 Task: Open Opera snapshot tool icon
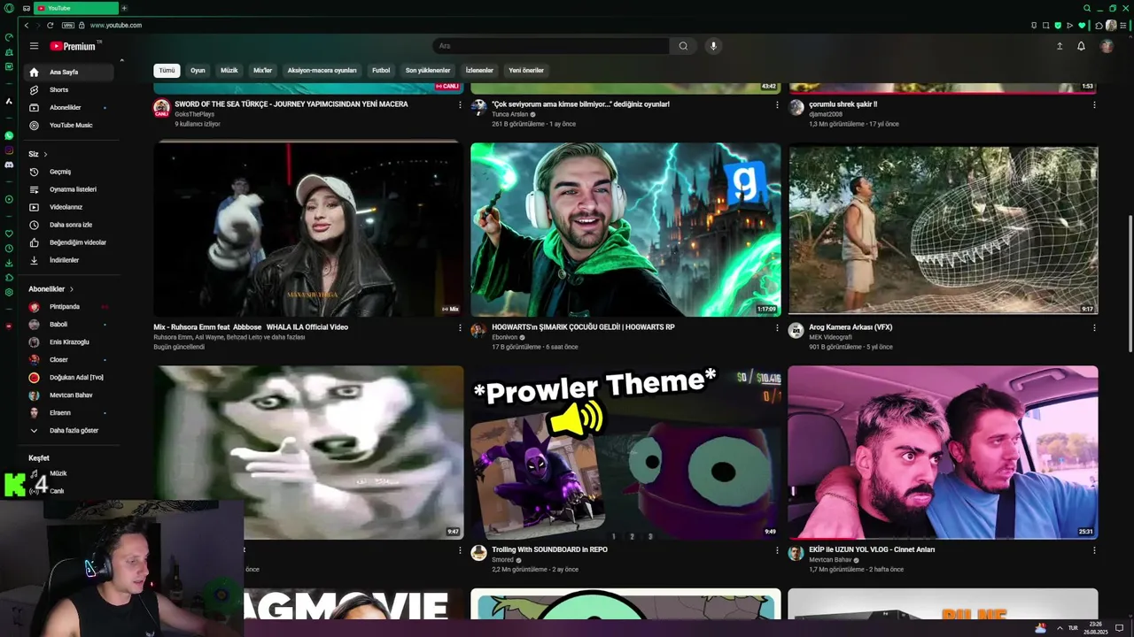click(1045, 26)
